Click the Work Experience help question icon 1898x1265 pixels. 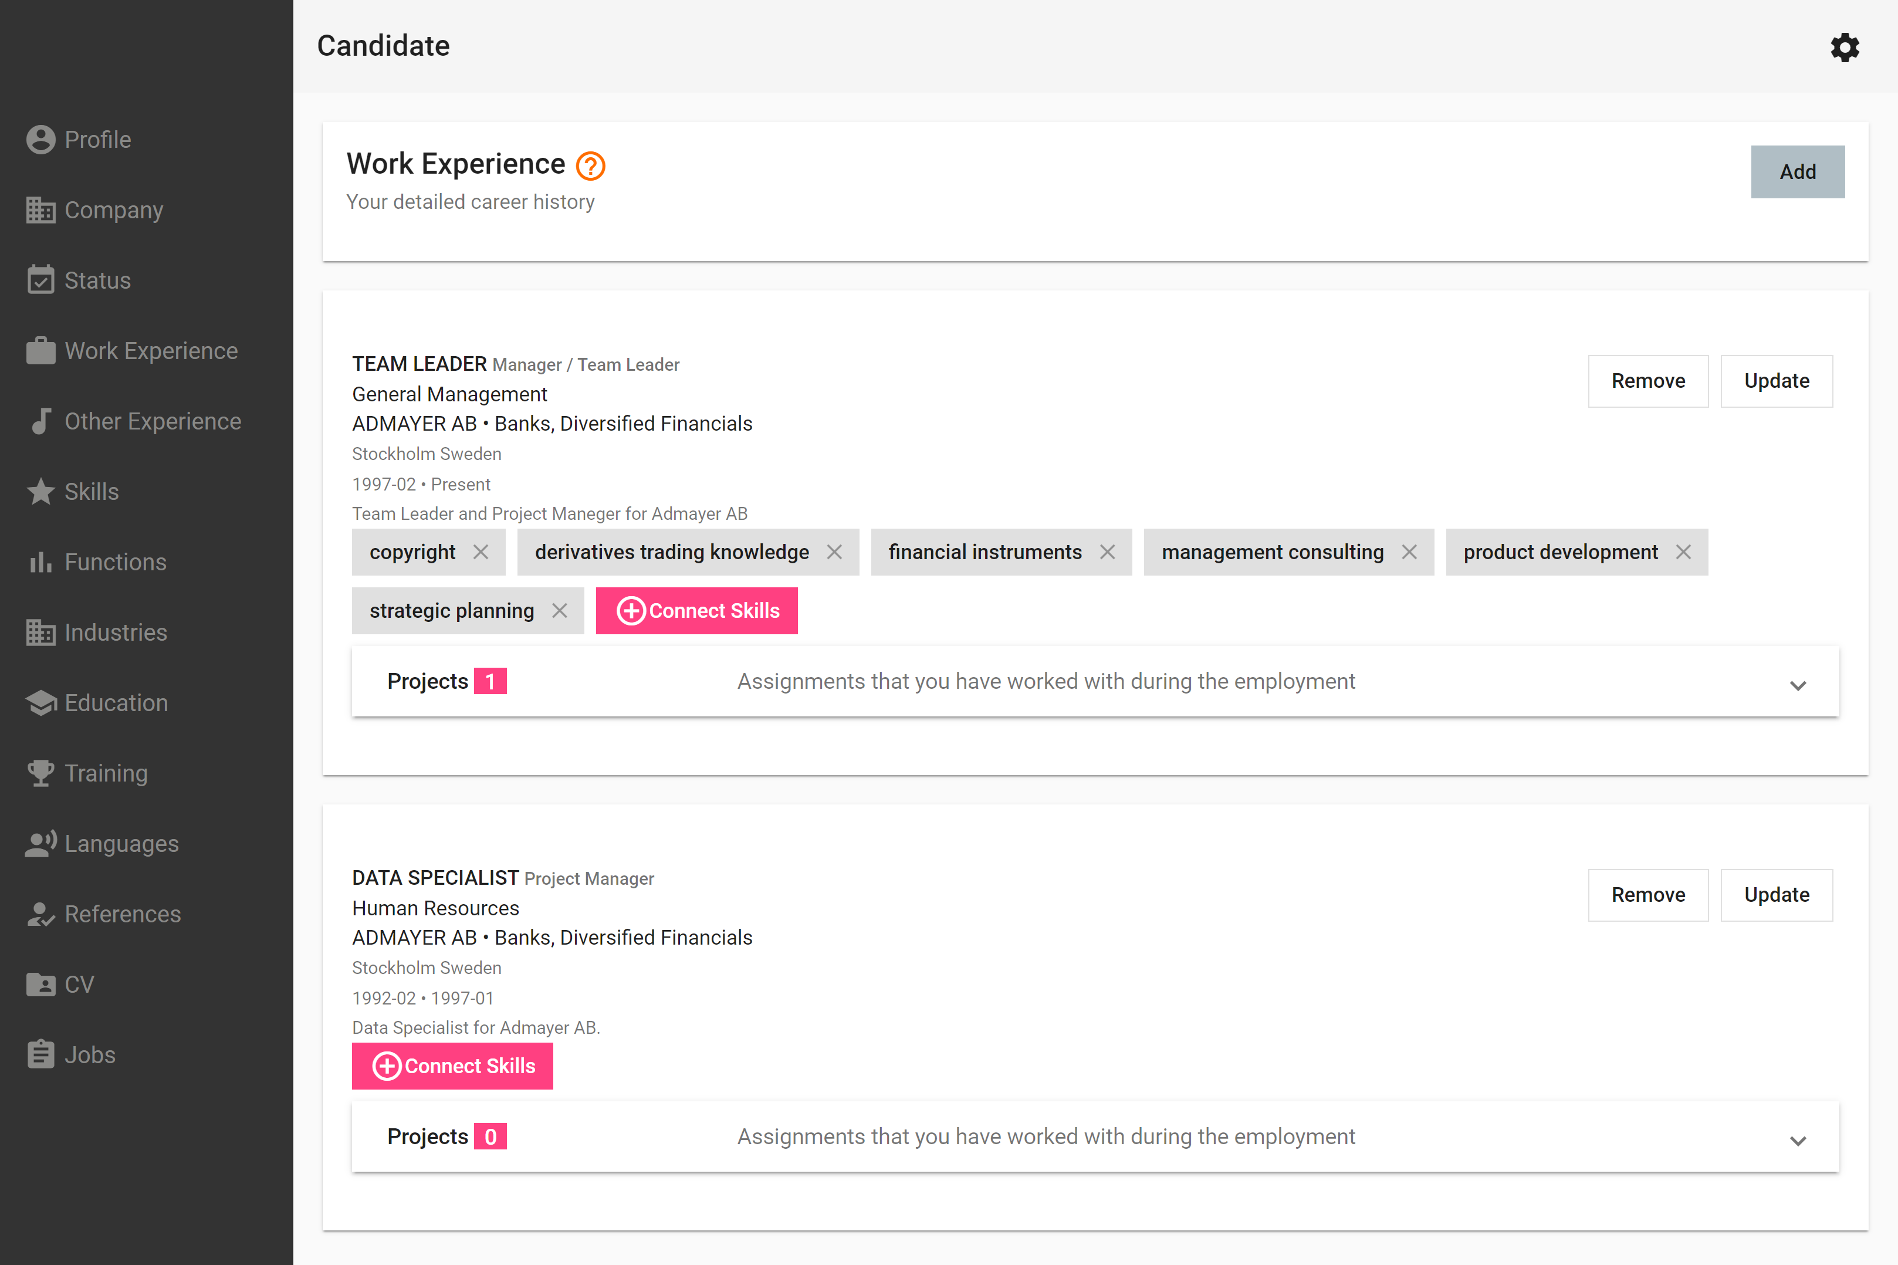pos(590,166)
